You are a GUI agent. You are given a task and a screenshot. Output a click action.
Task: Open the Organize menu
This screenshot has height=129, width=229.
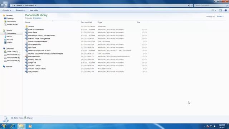pyautogui.click(x=7, y=10)
